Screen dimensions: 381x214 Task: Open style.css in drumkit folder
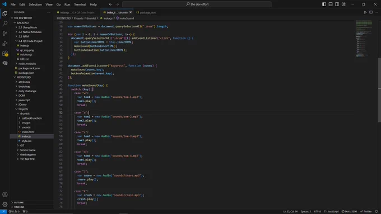coord(31,141)
